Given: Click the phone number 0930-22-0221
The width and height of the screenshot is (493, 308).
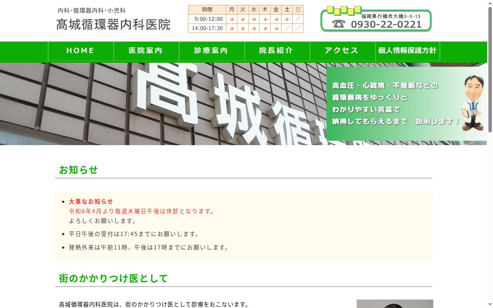Looking at the screenshot, I should click(386, 25).
